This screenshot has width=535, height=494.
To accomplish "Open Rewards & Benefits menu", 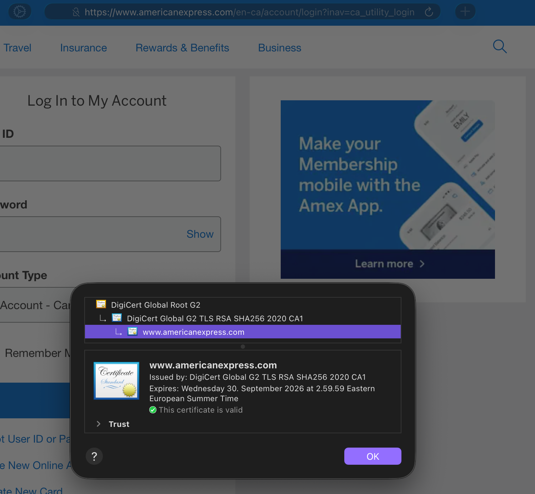I will [182, 48].
